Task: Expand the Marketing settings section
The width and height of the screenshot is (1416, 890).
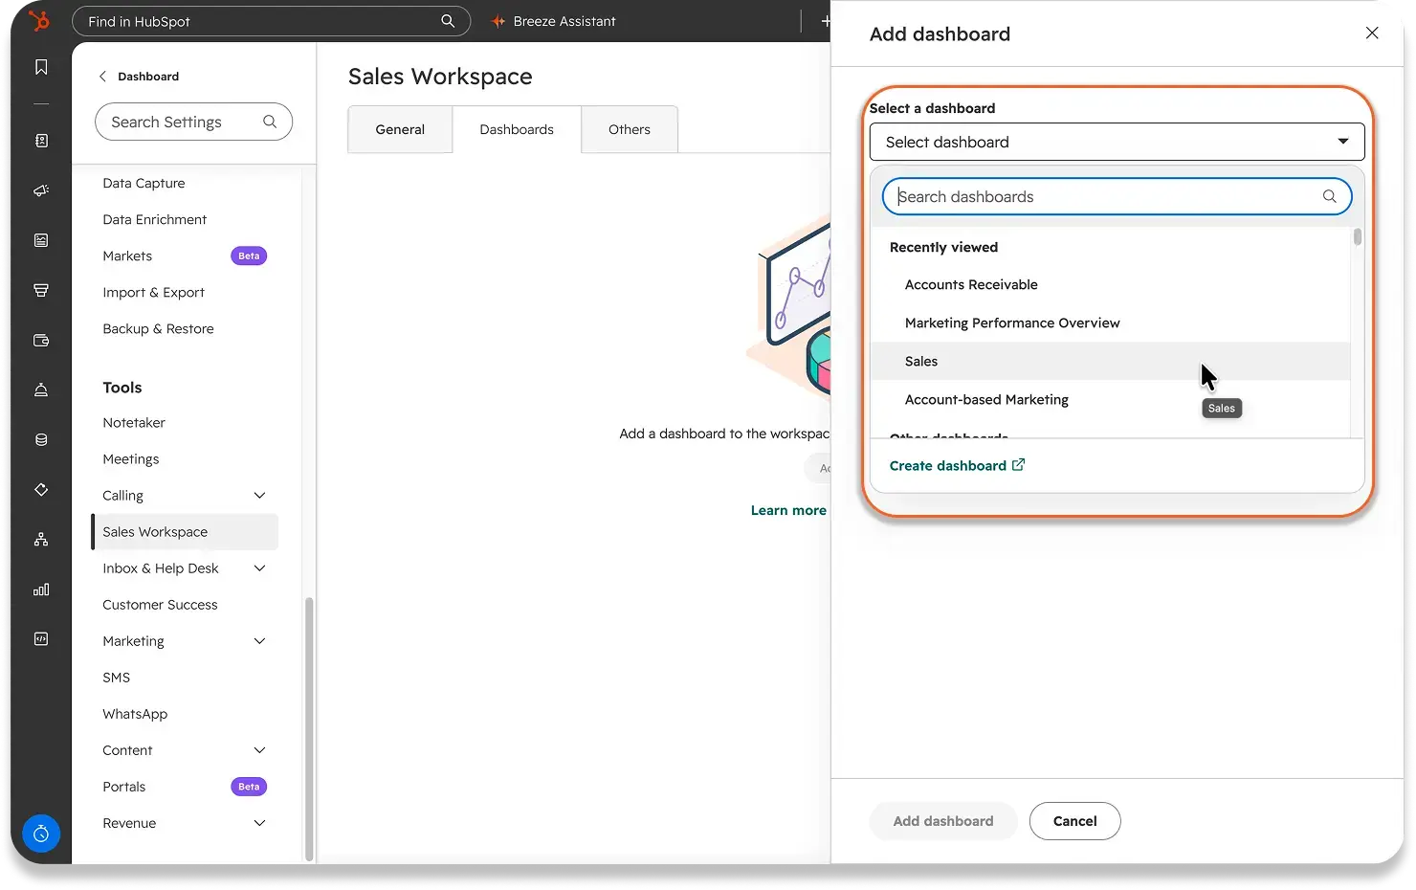Action: (x=259, y=641)
